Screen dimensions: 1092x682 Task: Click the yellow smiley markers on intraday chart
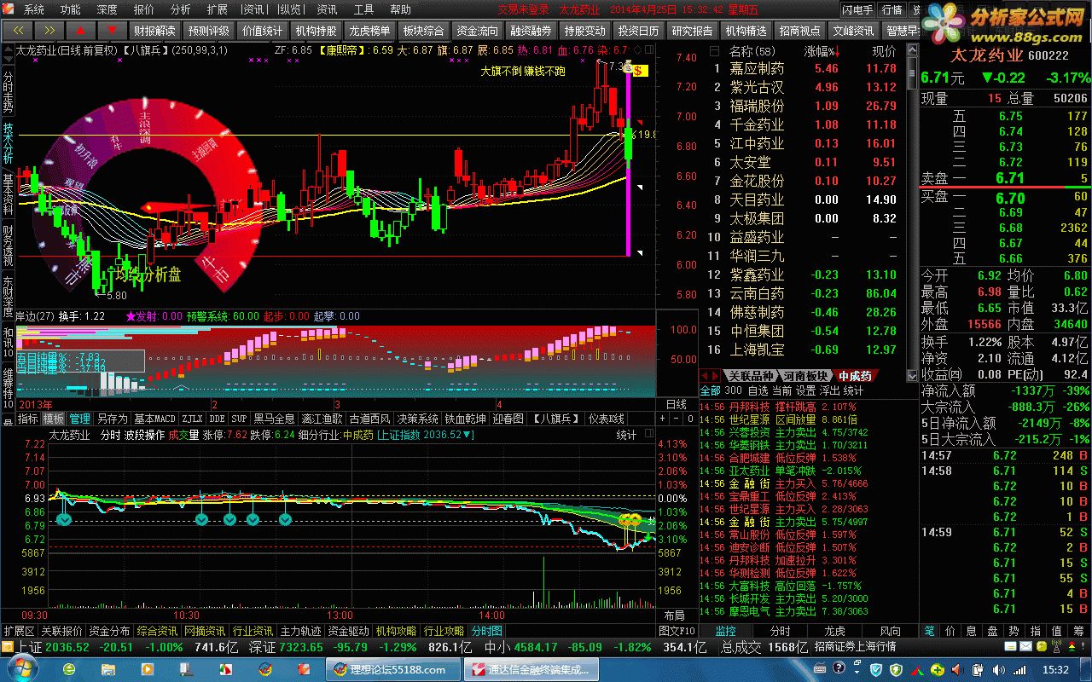point(630,519)
